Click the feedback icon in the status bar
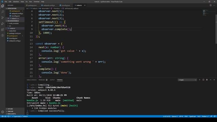This screenshot has height=122, width=217. click(x=211, y=117)
